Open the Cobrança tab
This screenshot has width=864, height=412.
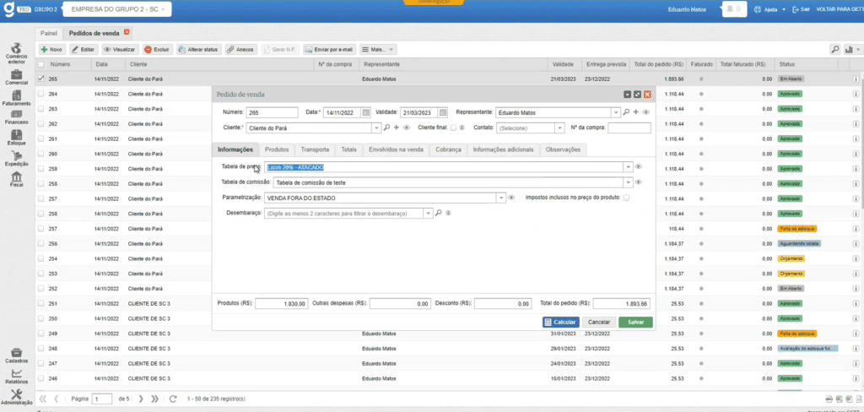coord(448,149)
